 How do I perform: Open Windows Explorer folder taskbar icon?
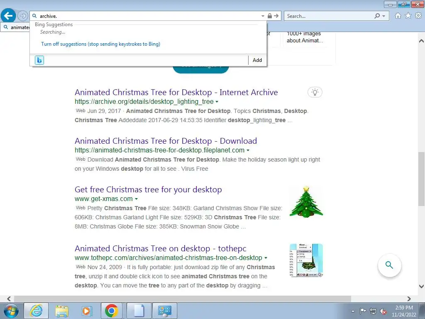point(62,311)
